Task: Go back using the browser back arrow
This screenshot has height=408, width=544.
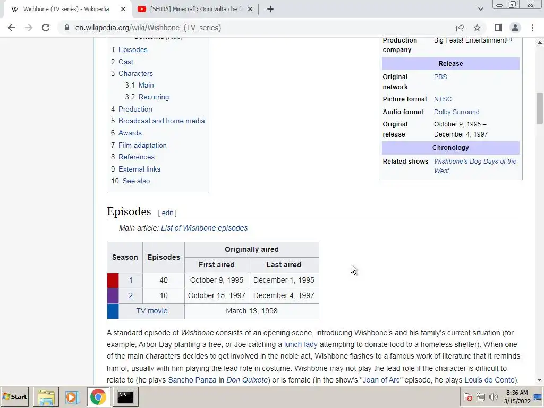Action: (12, 28)
